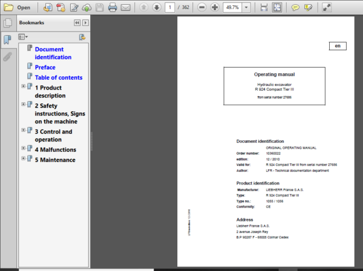The image size is (363, 271).
Task: Click the 'Operating manual' title text
Action: (x=274, y=74)
